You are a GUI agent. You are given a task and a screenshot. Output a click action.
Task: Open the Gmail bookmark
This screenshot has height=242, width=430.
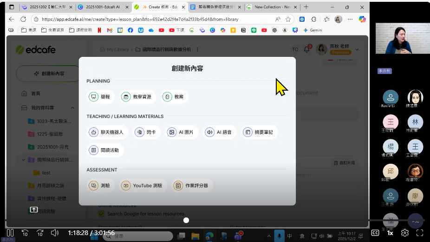point(110,31)
